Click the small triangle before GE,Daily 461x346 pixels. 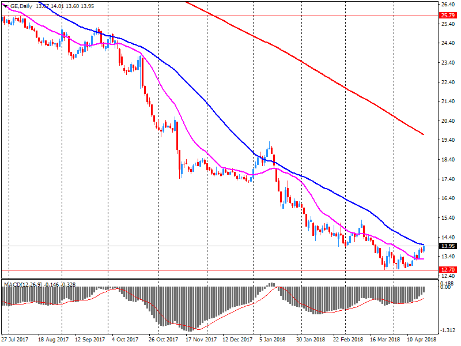(x=6, y=6)
